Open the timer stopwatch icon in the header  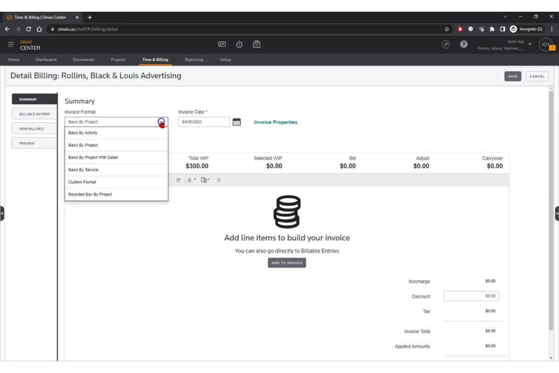click(x=239, y=44)
